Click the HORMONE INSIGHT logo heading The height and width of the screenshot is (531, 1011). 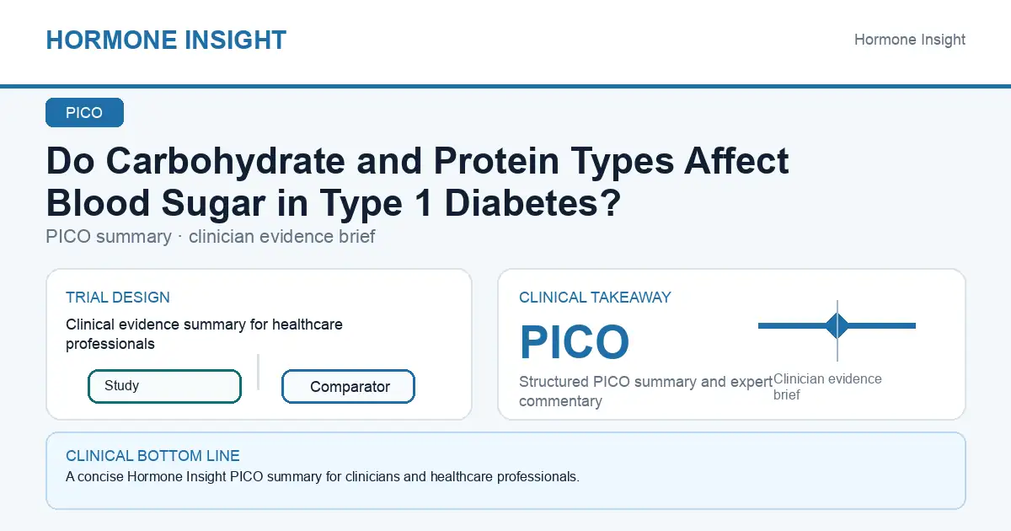pyautogui.click(x=166, y=40)
